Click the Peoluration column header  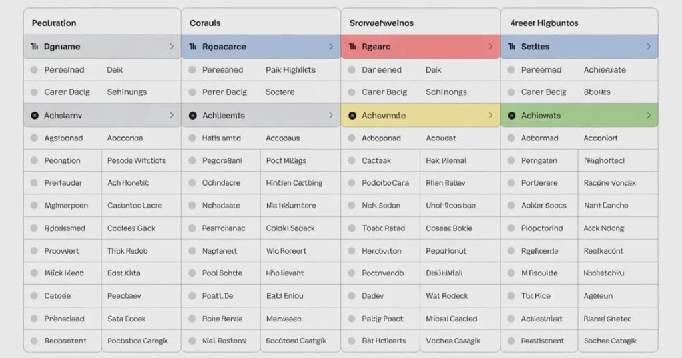tap(53, 23)
